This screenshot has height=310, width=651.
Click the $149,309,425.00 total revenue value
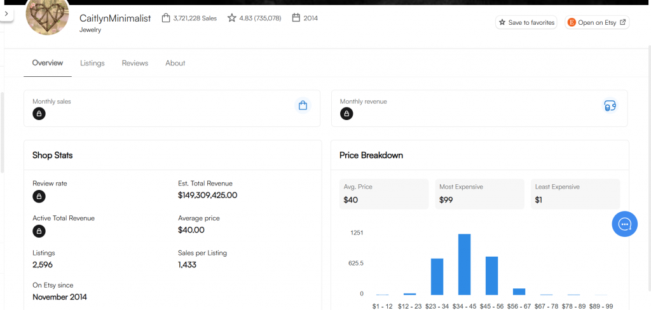(208, 195)
